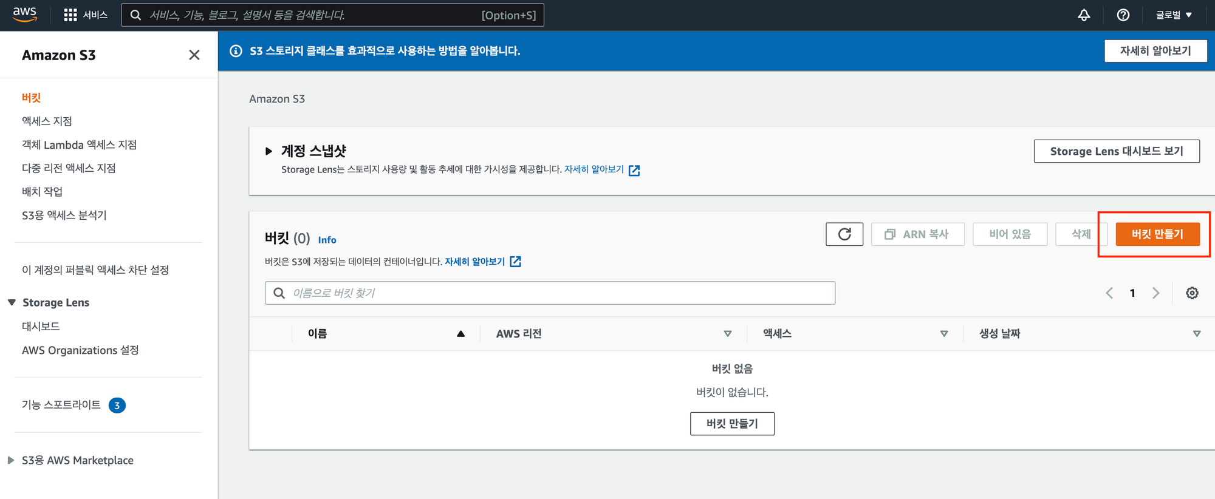The width and height of the screenshot is (1215, 499).
Task: Click the refresh buckets button
Action: click(x=844, y=234)
